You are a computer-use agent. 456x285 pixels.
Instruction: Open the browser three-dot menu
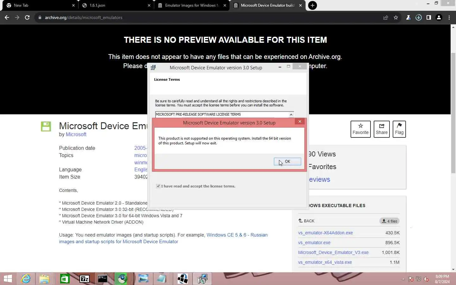pyautogui.click(x=449, y=17)
